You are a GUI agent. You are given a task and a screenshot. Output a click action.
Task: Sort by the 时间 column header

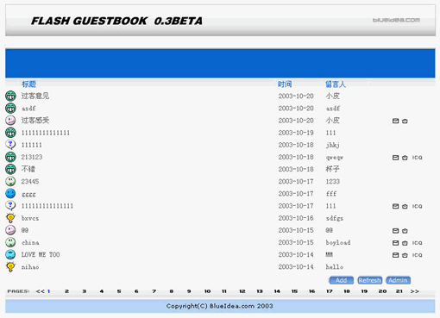[285, 84]
